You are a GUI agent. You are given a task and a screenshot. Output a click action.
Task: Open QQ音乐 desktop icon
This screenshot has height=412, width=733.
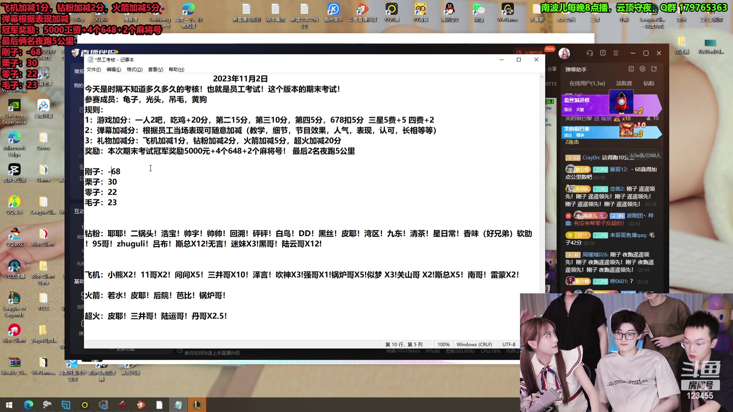(14, 205)
